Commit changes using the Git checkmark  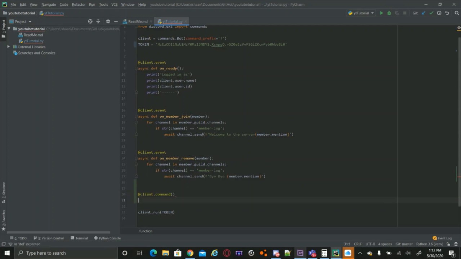[x=431, y=13]
